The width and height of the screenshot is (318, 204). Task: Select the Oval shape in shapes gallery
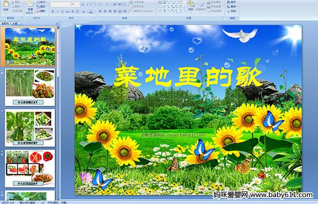tap(181, 2)
